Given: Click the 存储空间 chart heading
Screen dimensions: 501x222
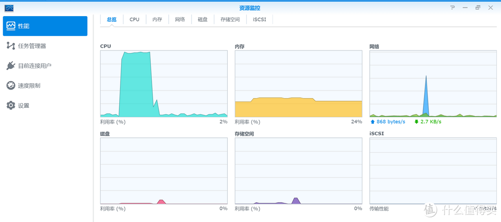Looking at the screenshot, I should (244, 134).
